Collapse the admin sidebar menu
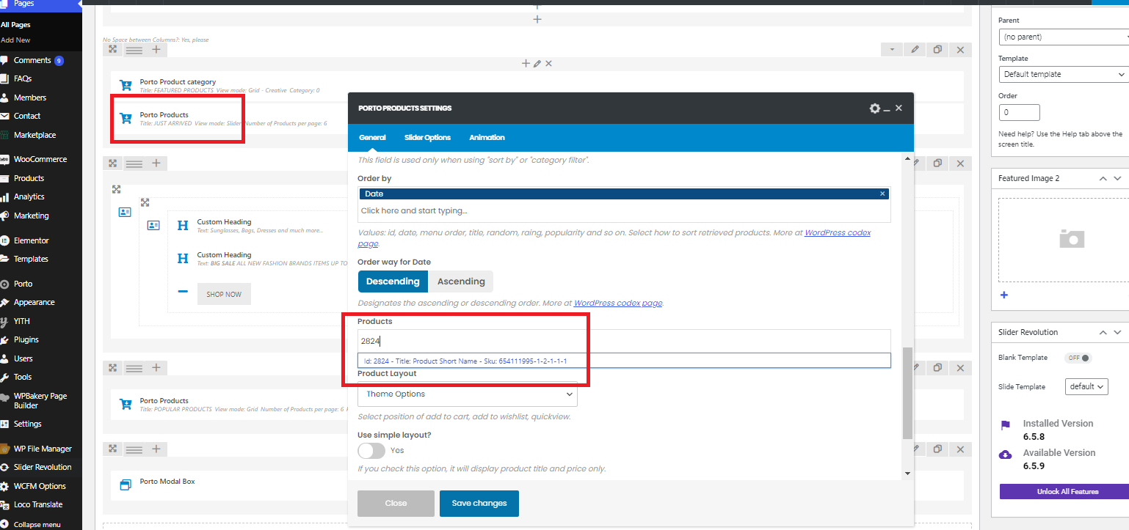 [37, 524]
